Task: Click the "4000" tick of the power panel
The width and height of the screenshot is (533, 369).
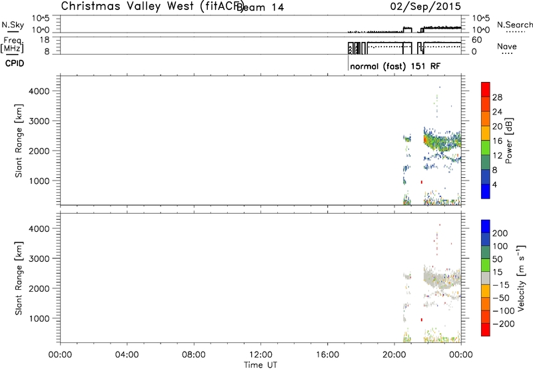Action: pyautogui.click(x=39, y=91)
